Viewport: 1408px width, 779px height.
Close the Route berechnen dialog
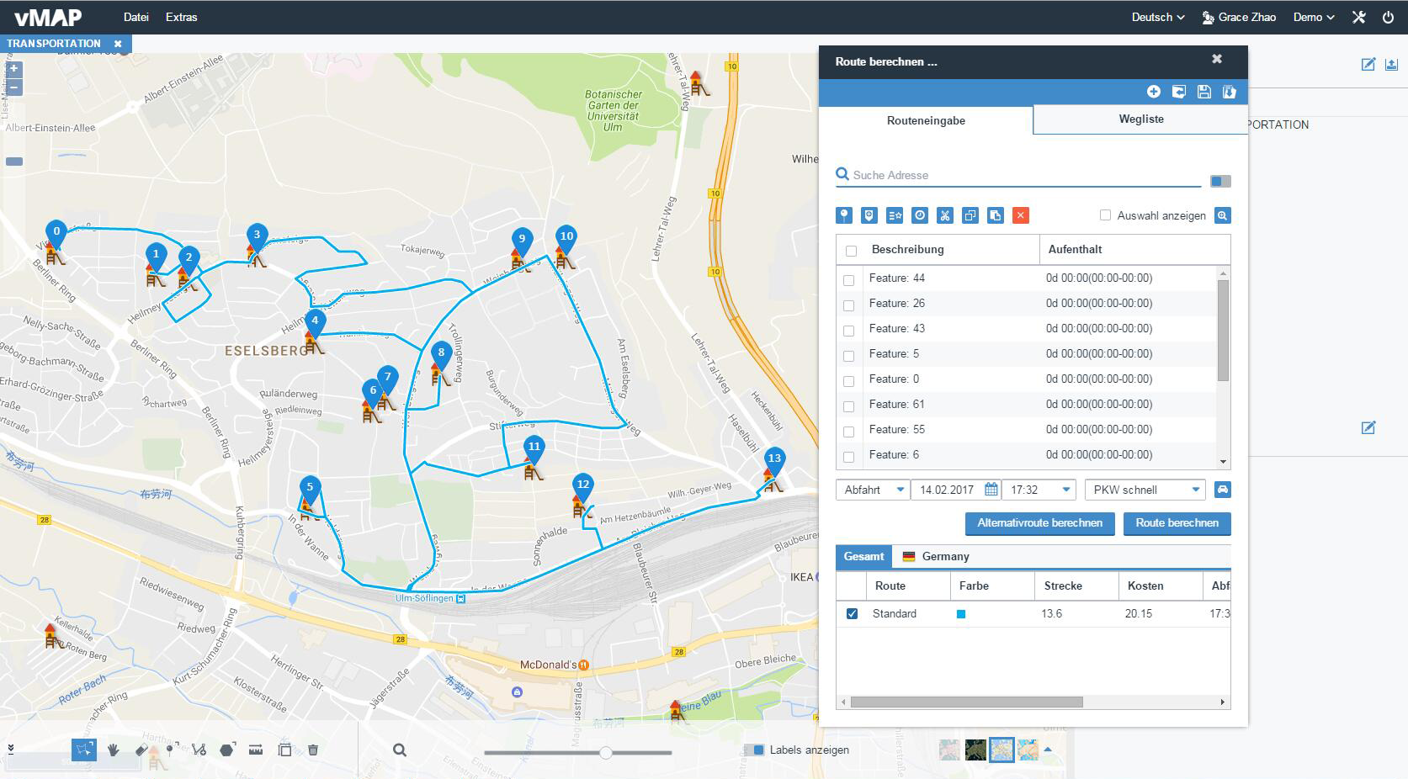click(1216, 59)
